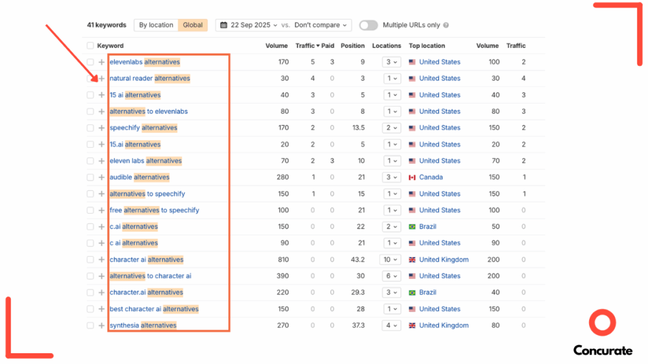Click the plus icon beside audible alternatives
The image size is (648, 364).
click(101, 178)
